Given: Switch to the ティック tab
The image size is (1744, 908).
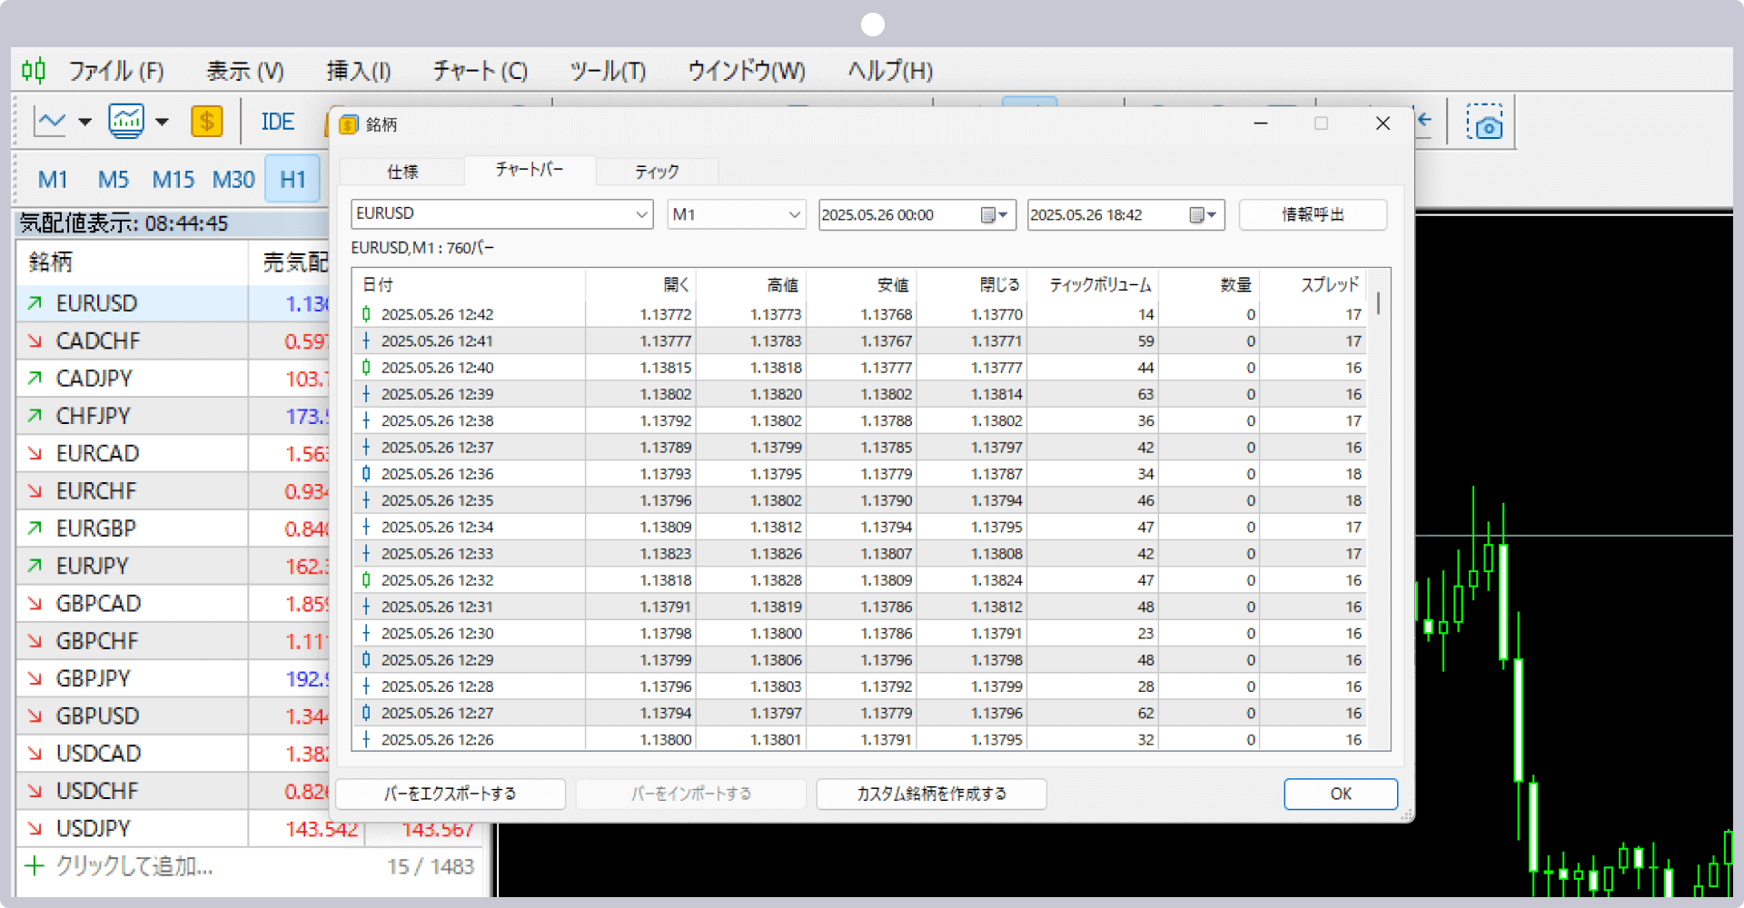Looking at the screenshot, I should coord(657,172).
